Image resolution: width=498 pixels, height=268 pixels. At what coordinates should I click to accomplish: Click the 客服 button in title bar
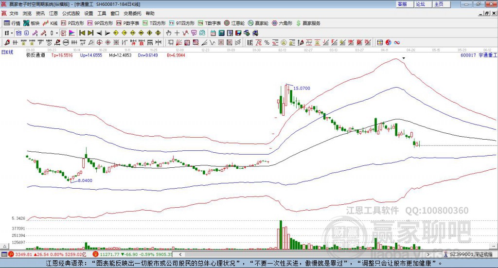coord(404,4)
